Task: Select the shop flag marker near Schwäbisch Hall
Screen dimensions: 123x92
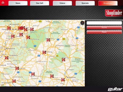Action: coord(33,74)
